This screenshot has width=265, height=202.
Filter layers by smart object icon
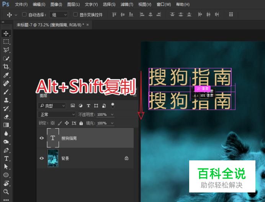click(104, 106)
